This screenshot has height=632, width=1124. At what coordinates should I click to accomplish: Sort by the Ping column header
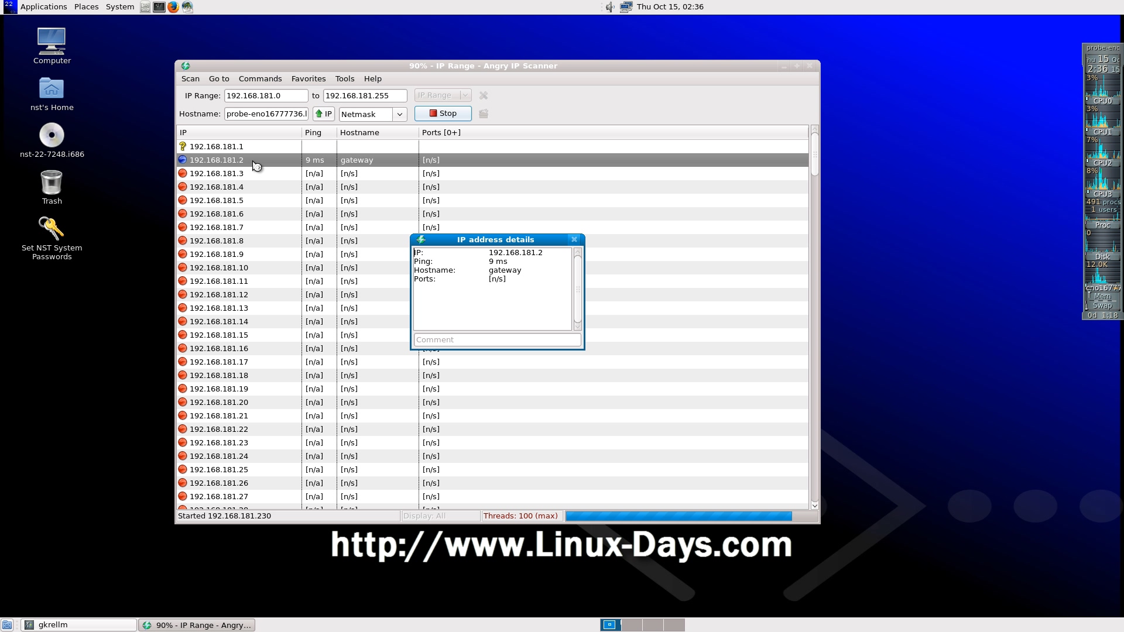tap(319, 133)
